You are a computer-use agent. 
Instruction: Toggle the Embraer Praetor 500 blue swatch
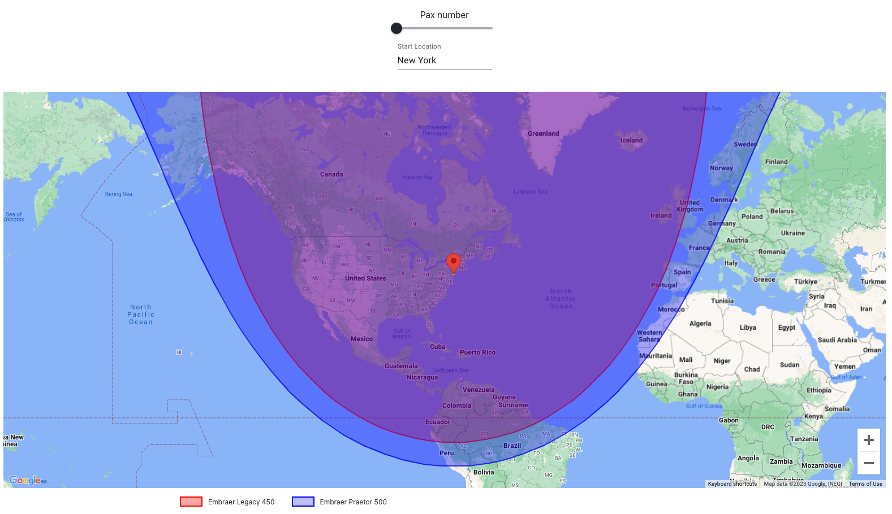pos(303,502)
